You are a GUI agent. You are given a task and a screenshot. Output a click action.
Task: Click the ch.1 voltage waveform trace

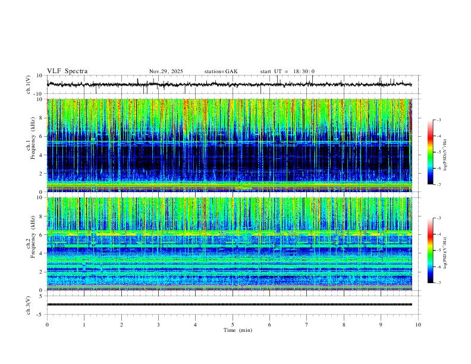click(x=230, y=84)
